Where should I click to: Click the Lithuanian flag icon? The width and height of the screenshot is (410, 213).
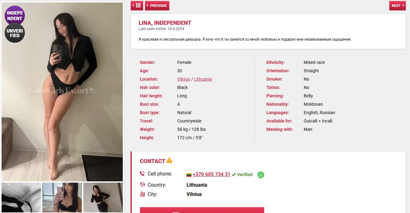pyautogui.click(x=189, y=175)
